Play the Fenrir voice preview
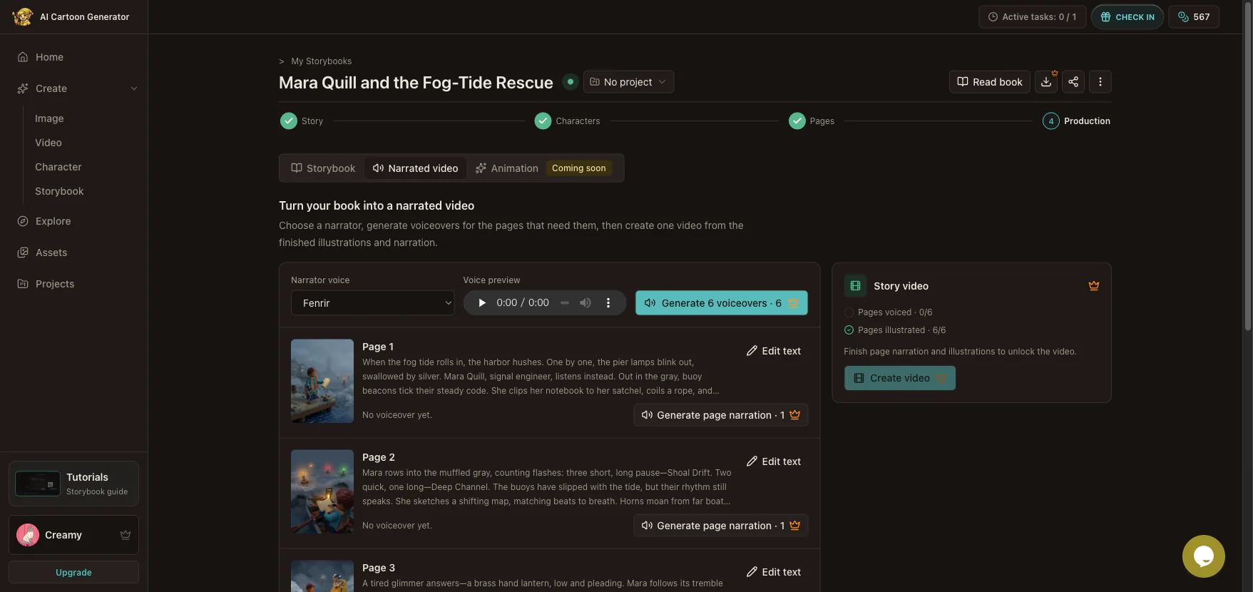This screenshot has height=592, width=1253. pos(482,303)
